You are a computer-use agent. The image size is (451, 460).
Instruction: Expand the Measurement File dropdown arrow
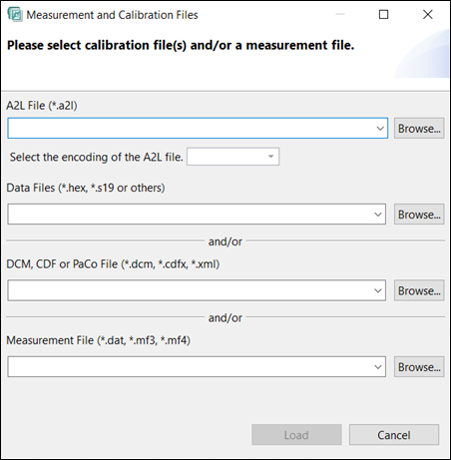click(x=378, y=367)
